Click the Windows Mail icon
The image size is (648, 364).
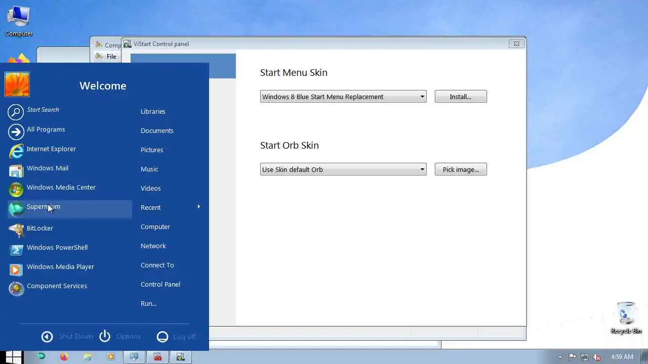[16, 170]
